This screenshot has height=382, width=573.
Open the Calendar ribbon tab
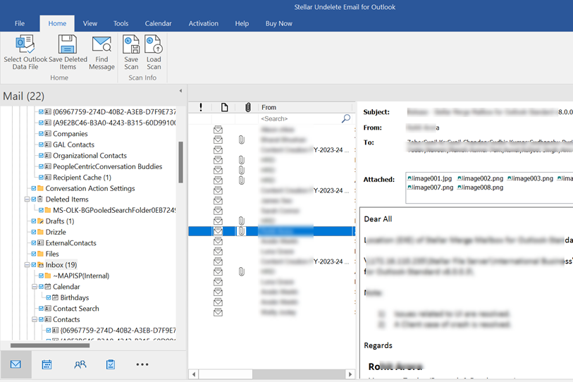point(159,23)
